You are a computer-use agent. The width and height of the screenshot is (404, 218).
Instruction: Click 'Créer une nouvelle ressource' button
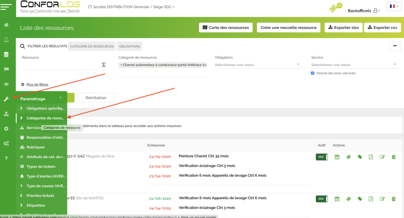coord(289,28)
